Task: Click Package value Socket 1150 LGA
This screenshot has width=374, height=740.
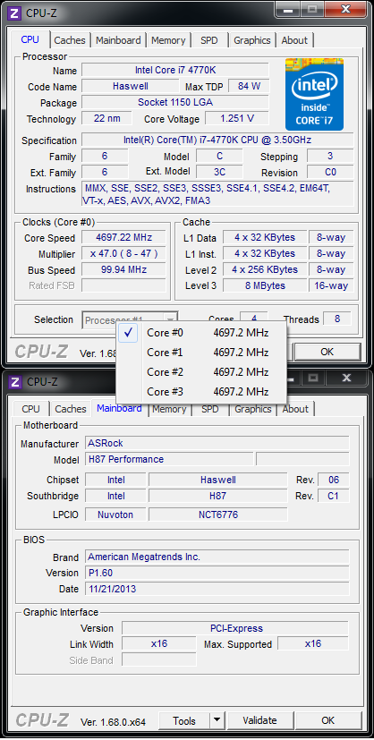Action: click(x=175, y=102)
